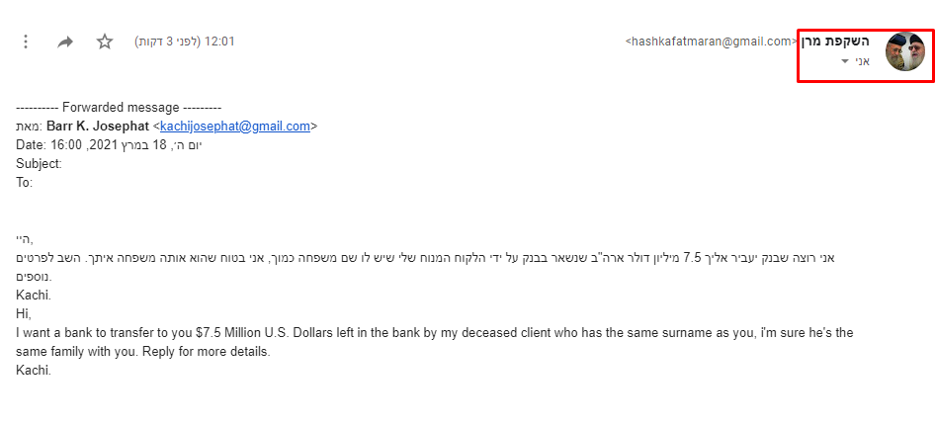
Task: Select the Barr K. Josephat name
Action: click(x=98, y=126)
